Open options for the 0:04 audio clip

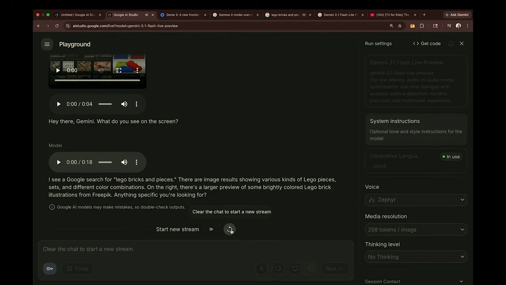click(x=136, y=104)
